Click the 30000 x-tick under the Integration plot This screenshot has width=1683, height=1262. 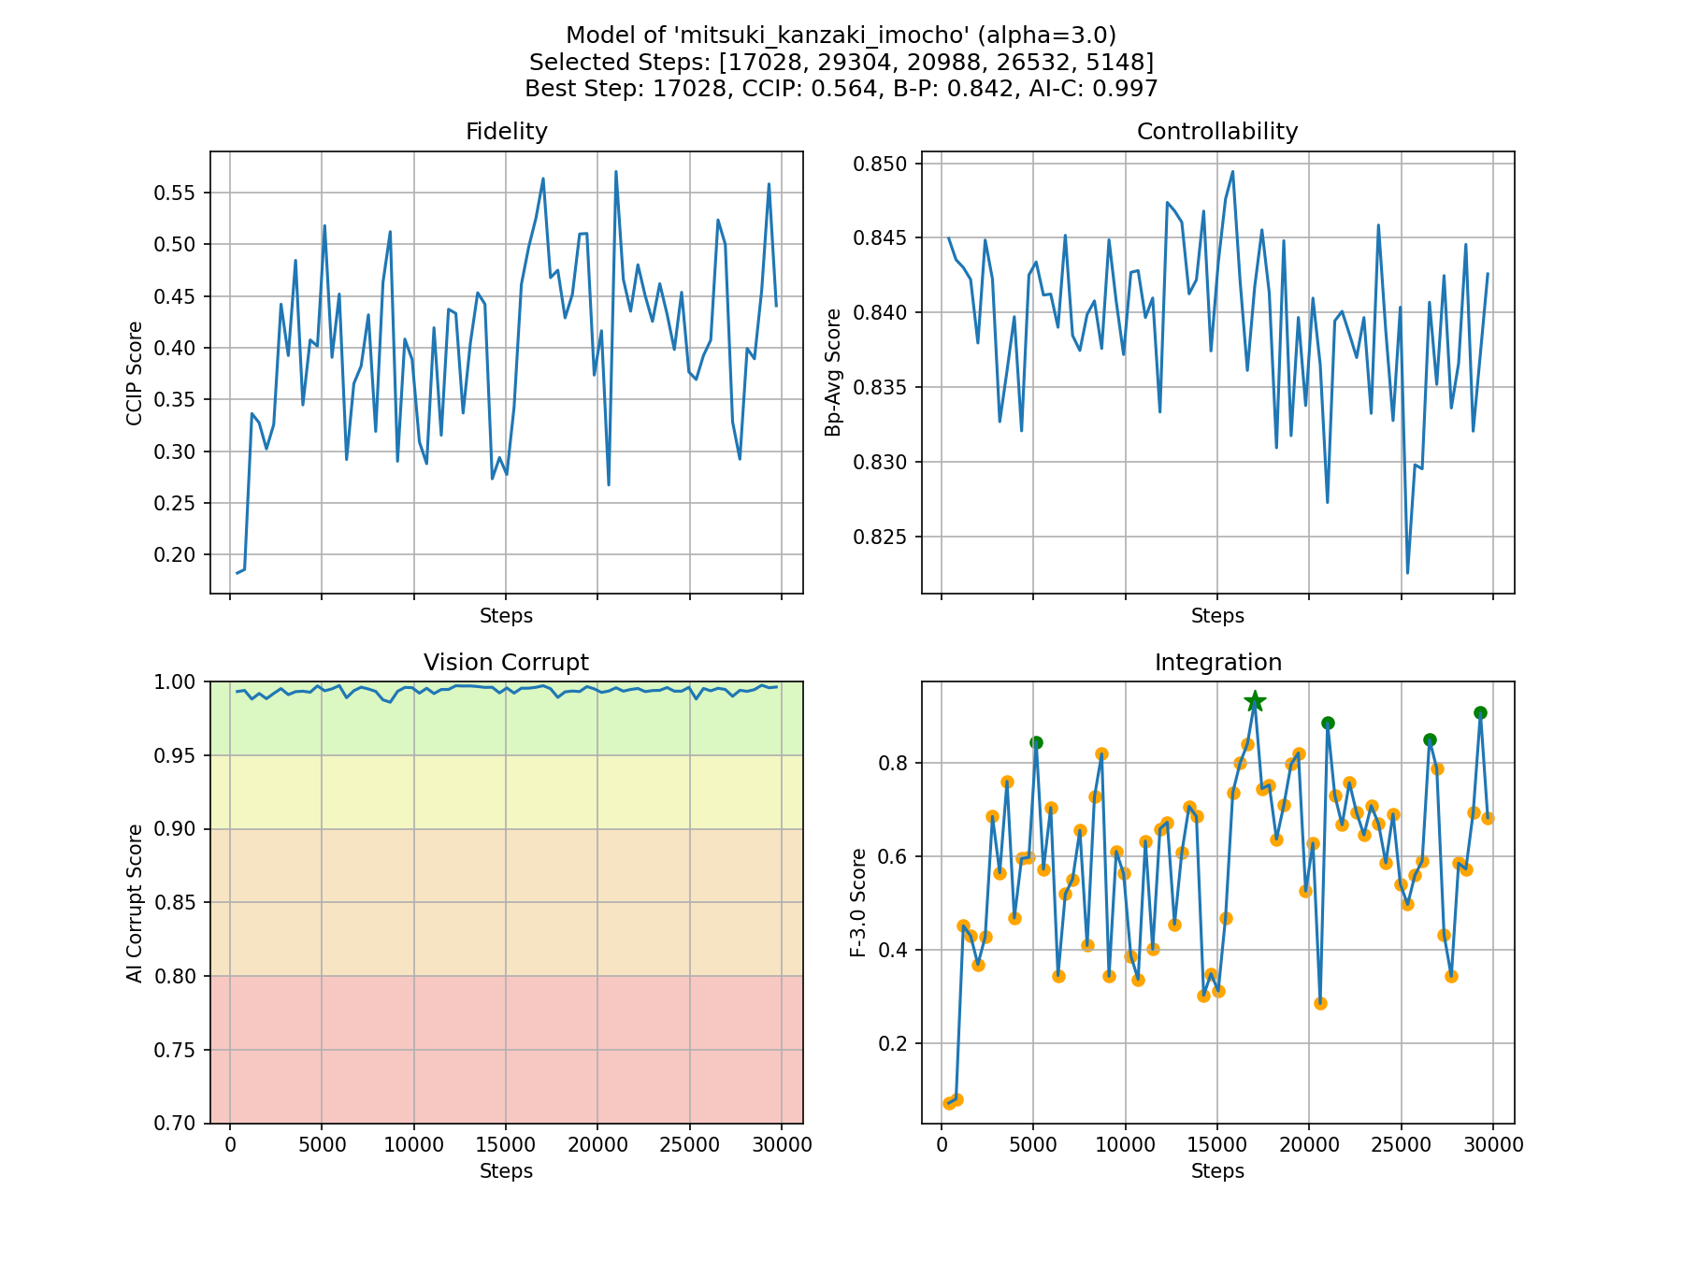coord(1493,1143)
